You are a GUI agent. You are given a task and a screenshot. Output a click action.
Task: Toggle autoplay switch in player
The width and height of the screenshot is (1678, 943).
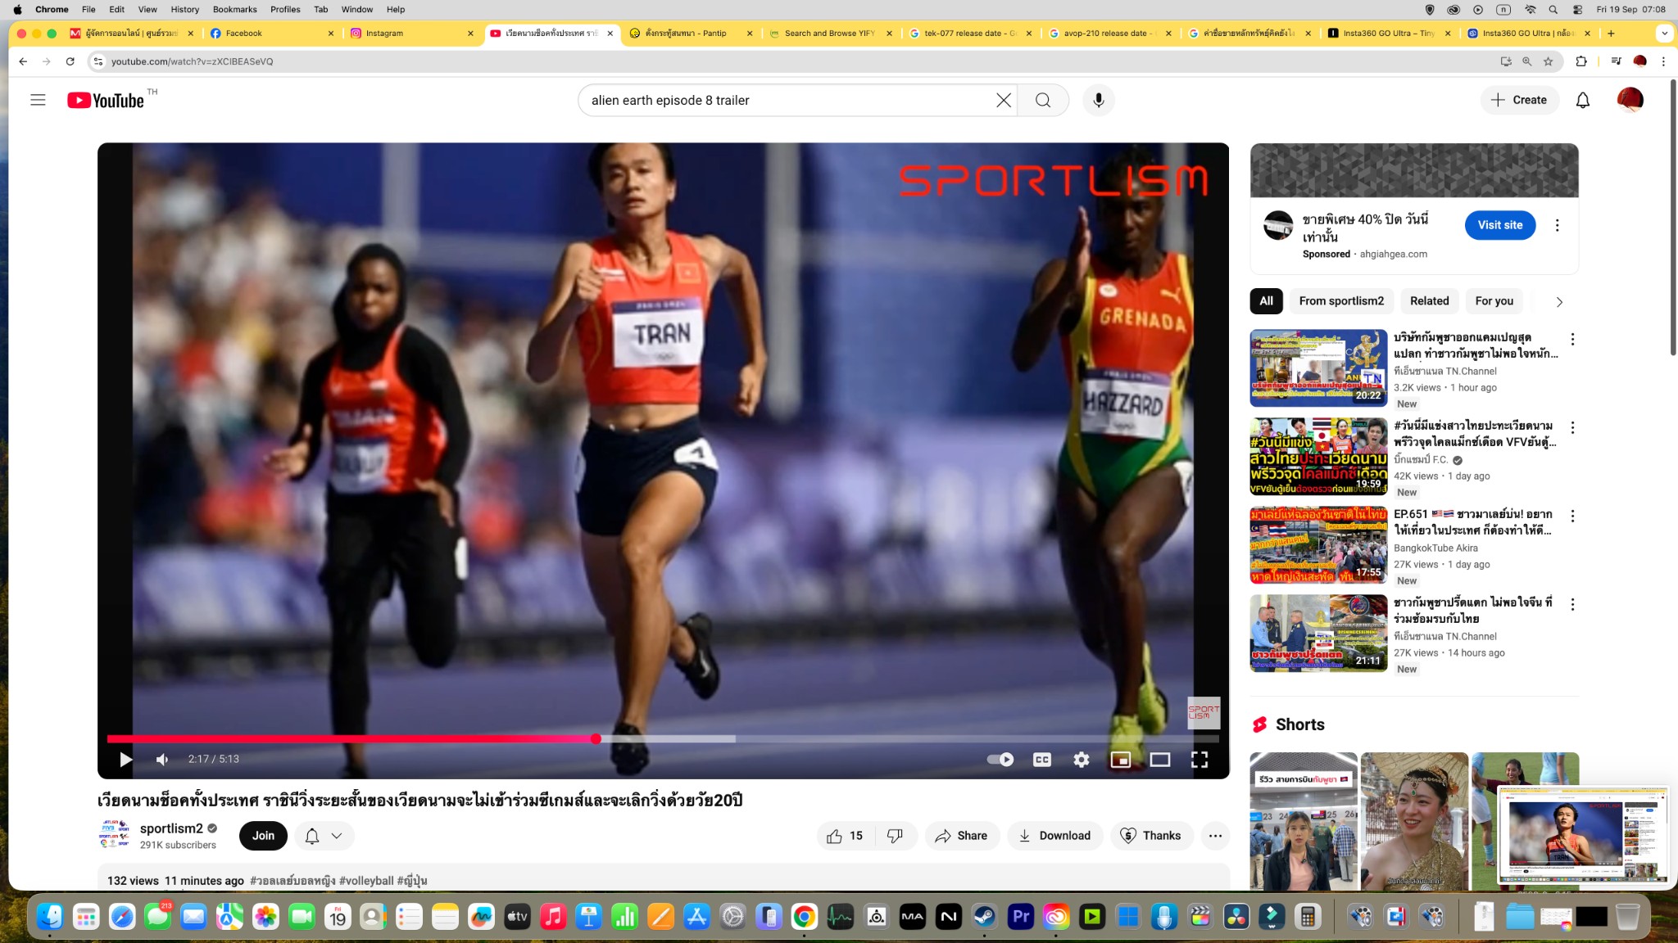(x=1000, y=759)
